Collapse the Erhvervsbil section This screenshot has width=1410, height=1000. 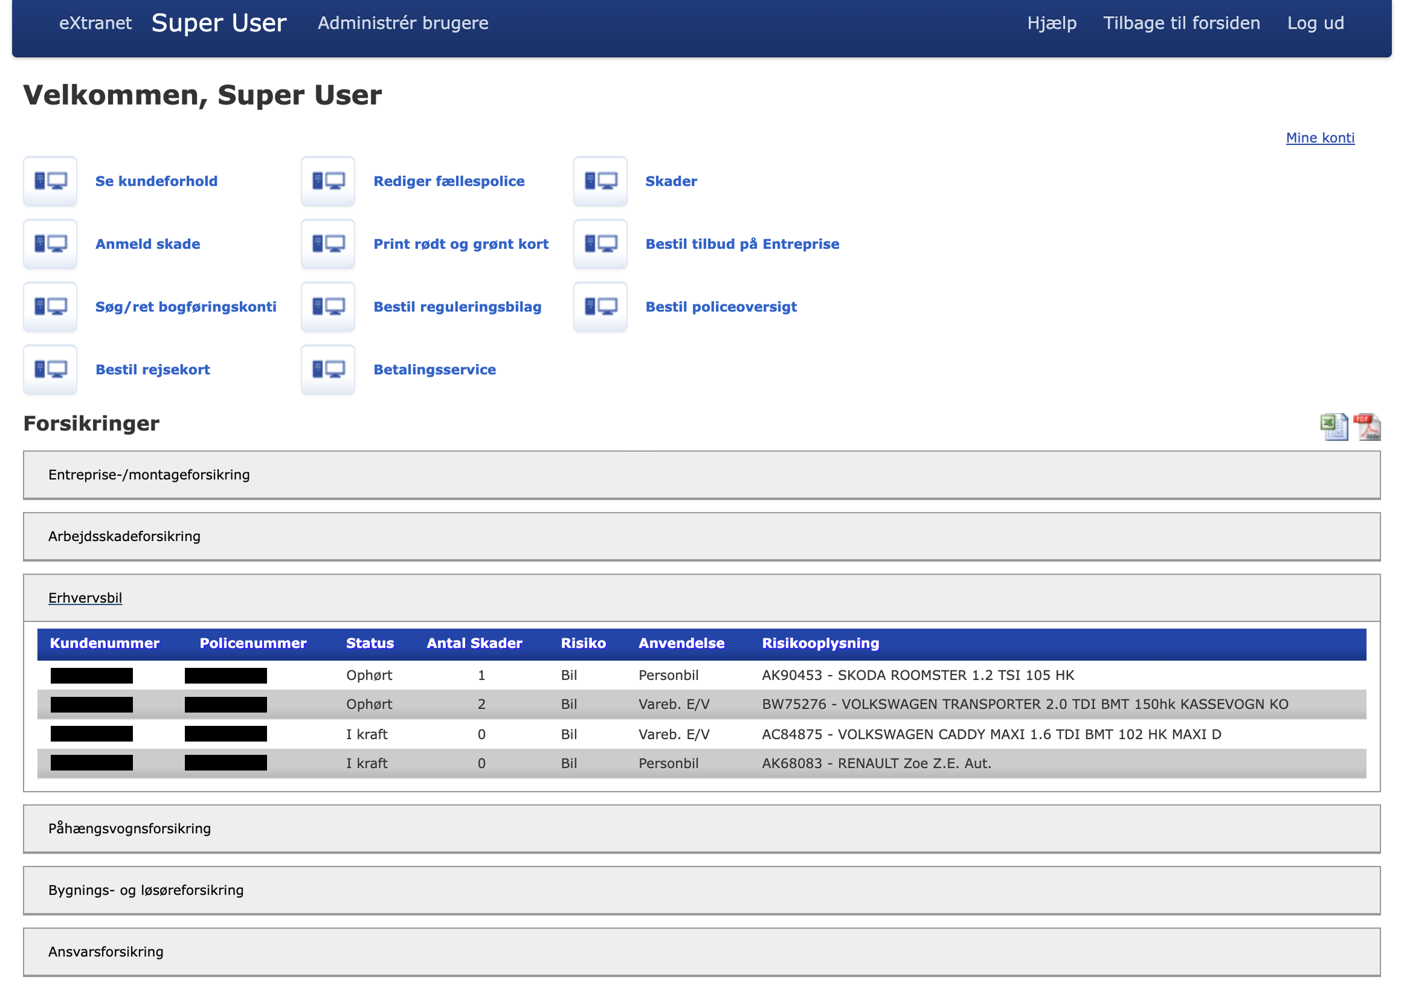[x=85, y=598]
